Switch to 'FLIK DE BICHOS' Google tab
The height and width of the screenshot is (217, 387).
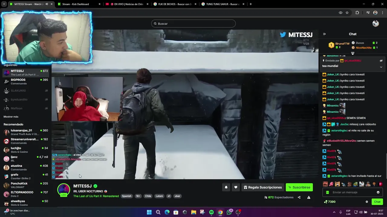[x=174, y=4]
